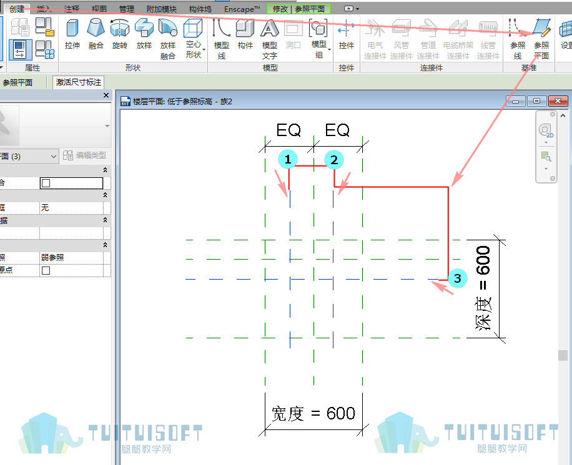The height and width of the screenshot is (465, 572).
Task: Toggle the highlighted properties palette button
Action: tap(21, 49)
